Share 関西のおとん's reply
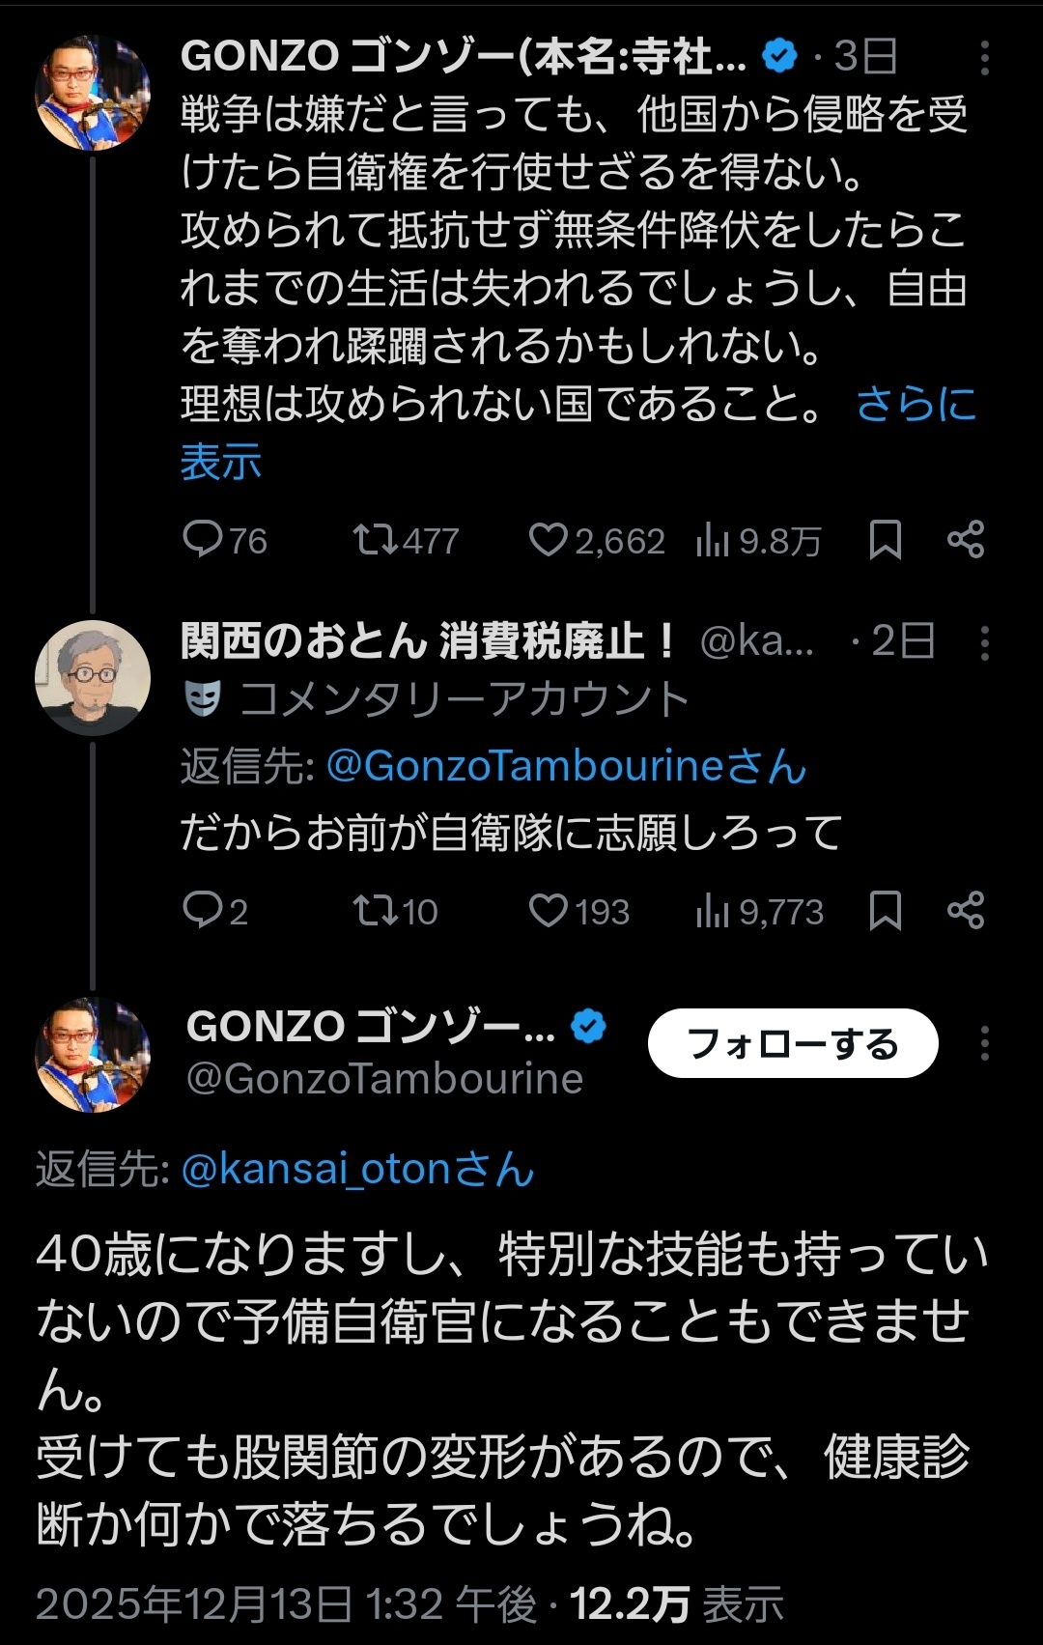 966,910
